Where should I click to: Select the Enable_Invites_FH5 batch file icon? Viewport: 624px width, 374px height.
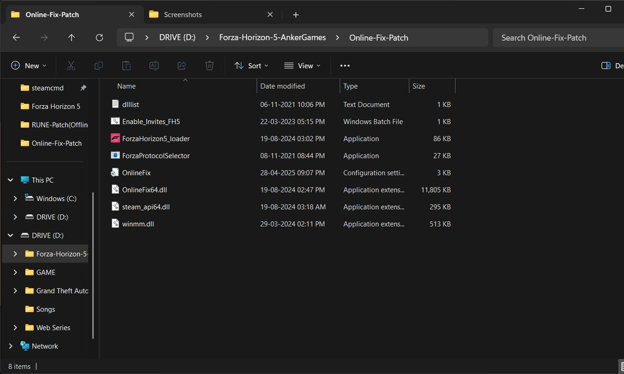(x=115, y=121)
